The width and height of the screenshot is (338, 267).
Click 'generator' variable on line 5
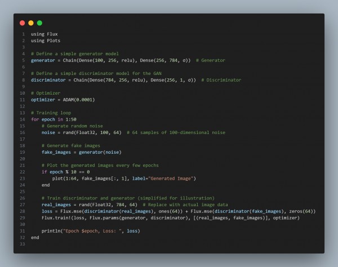[x=43, y=60]
